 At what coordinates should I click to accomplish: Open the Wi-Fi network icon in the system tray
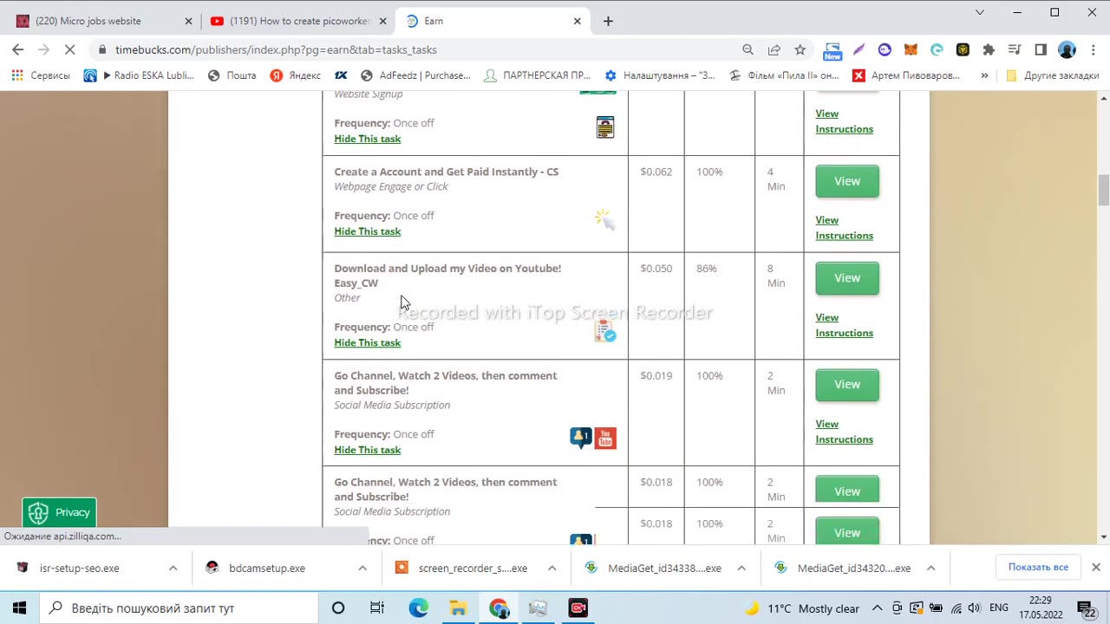click(955, 608)
